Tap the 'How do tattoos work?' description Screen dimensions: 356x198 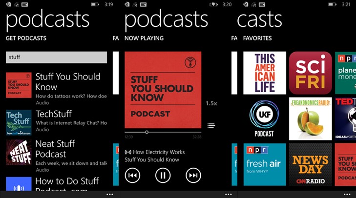pos(71,96)
